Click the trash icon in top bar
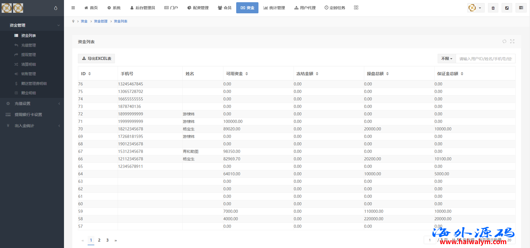 493,8
